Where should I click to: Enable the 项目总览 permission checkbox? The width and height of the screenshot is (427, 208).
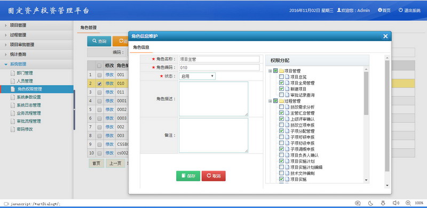tap(282, 76)
